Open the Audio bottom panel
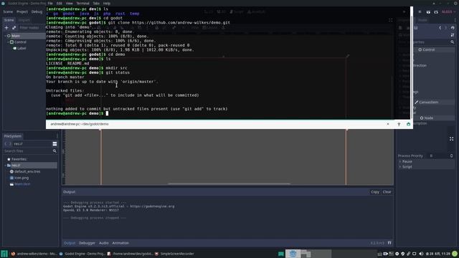This screenshot has height=258, width=459. click(x=103, y=243)
